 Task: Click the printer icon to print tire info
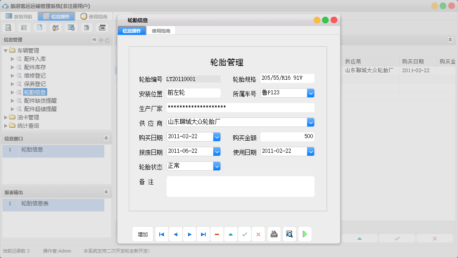pos(274,234)
